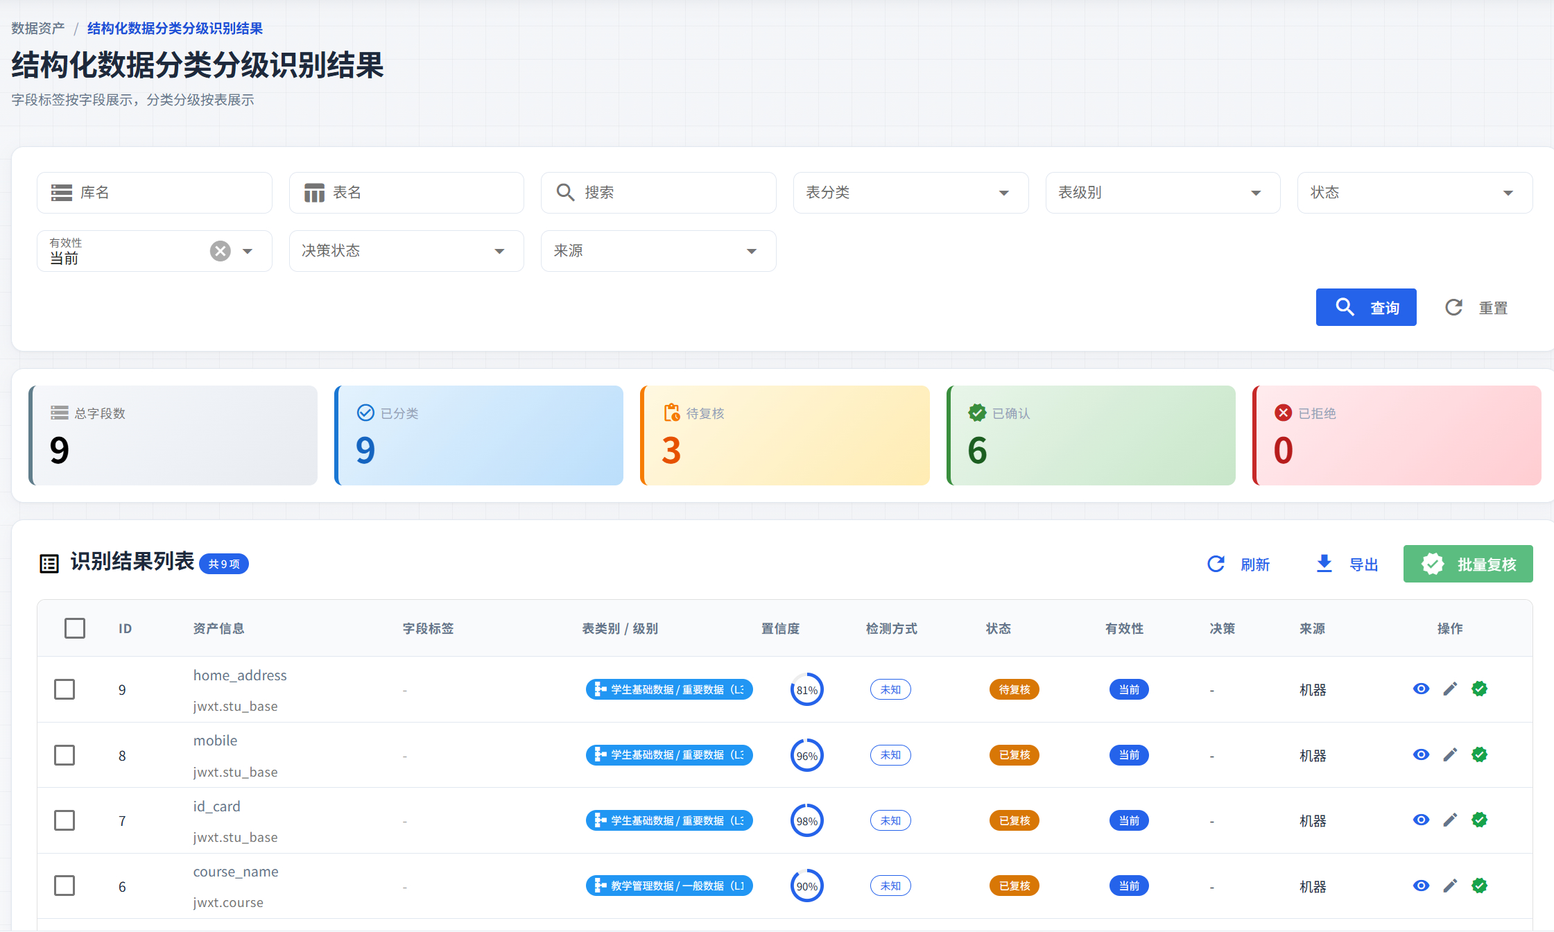
Task: Open the 状态 filter dropdown
Action: point(1415,193)
